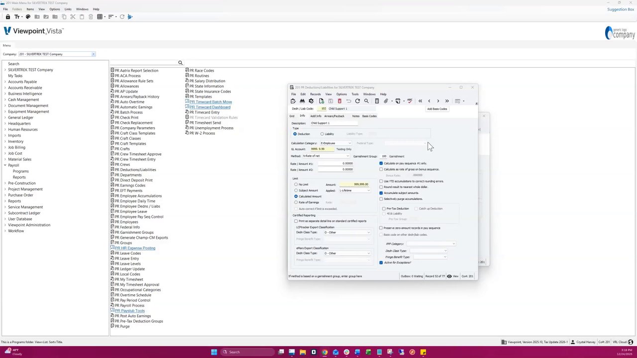Expand the Payroll tree node
Viewport: 637px width, 358px height.
[5, 165]
